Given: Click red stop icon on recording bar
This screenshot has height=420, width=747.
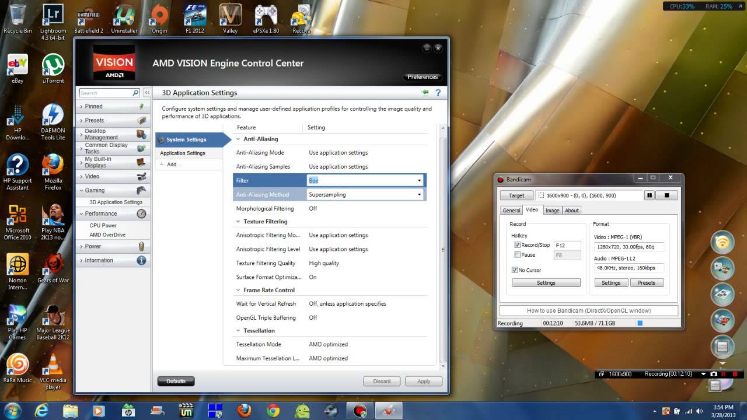Looking at the screenshot, I should 735,374.
